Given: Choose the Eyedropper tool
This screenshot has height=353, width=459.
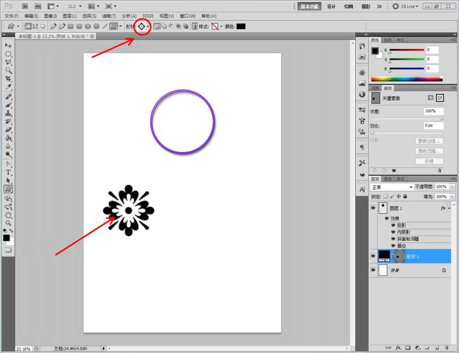Looking at the screenshot, I should [x=8, y=87].
